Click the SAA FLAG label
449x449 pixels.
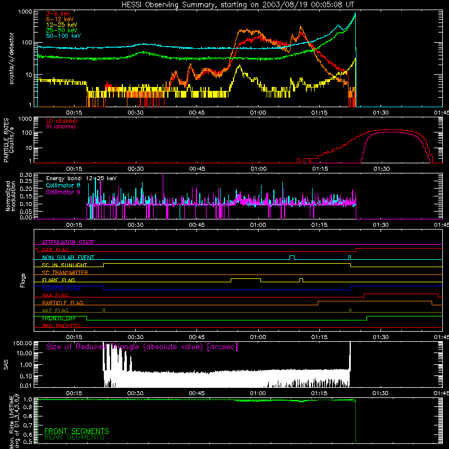coord(55,295)
